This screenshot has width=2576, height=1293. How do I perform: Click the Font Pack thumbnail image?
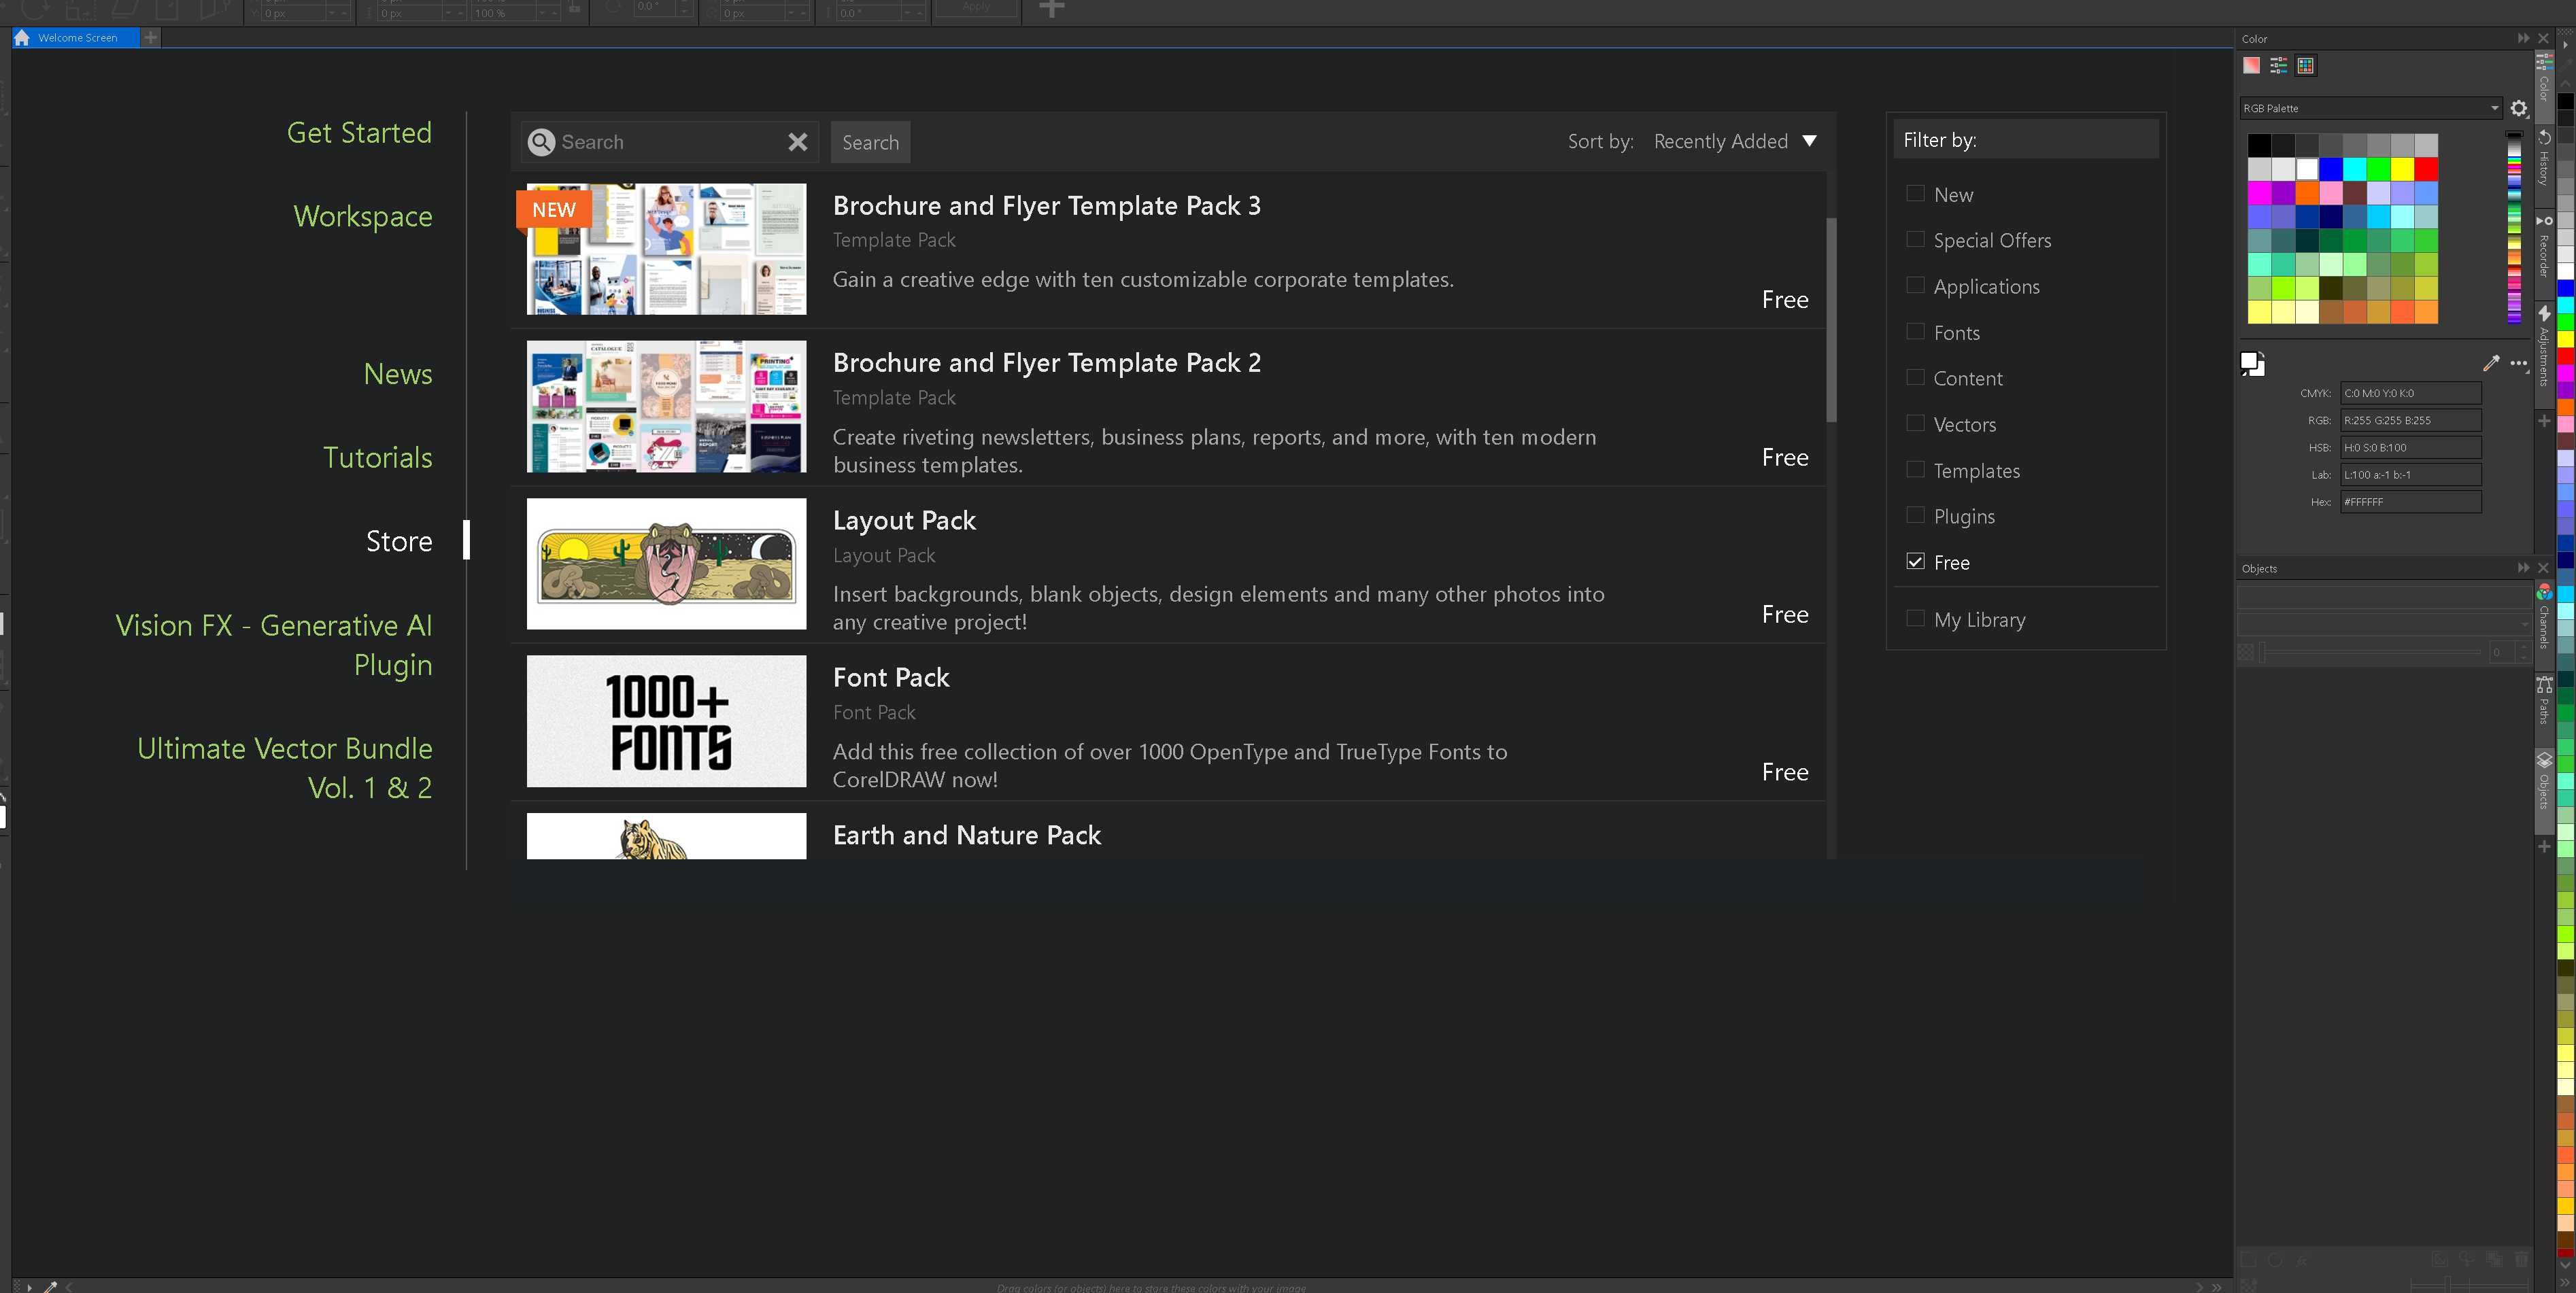pyautogui.click(x=668, y=721)
